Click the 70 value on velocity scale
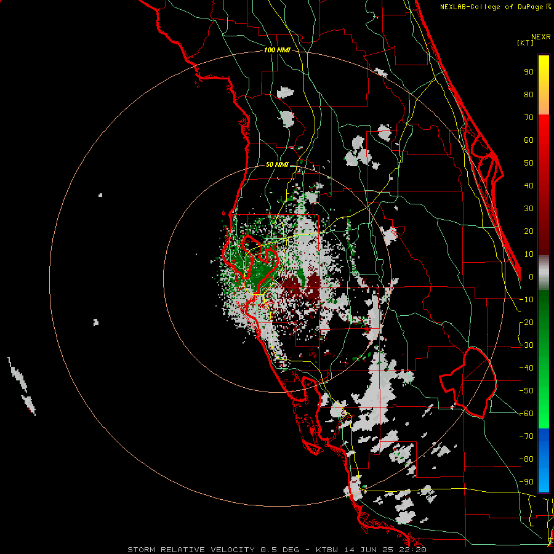Screen dimensions: 554x554 [529, 118]
